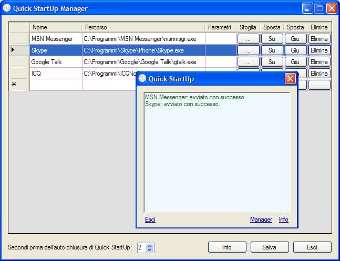Click the Quick StartUp popup title icon
Viewport: 340px width, 261px height.
tap(142, 79)
